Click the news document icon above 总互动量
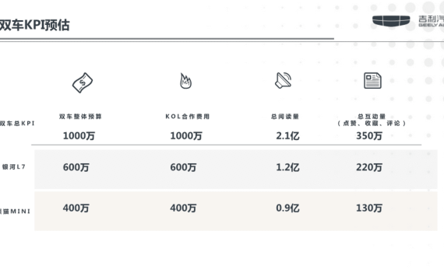The image size is (444, 280). tap(372, 81)
